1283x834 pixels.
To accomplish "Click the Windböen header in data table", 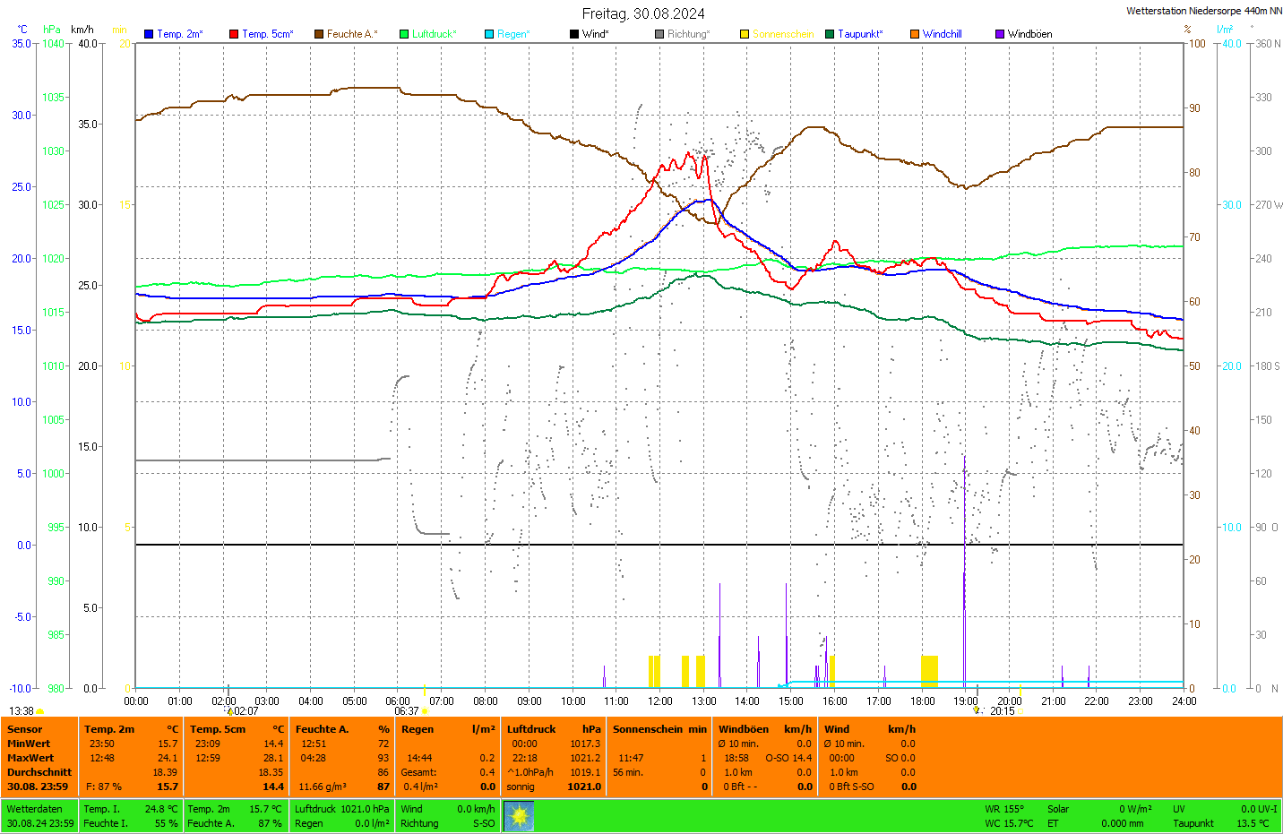I will coord(743,729).
